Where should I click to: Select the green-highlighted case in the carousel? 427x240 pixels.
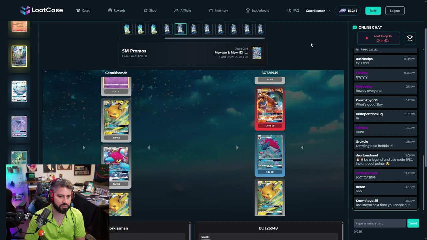(180, 29)
